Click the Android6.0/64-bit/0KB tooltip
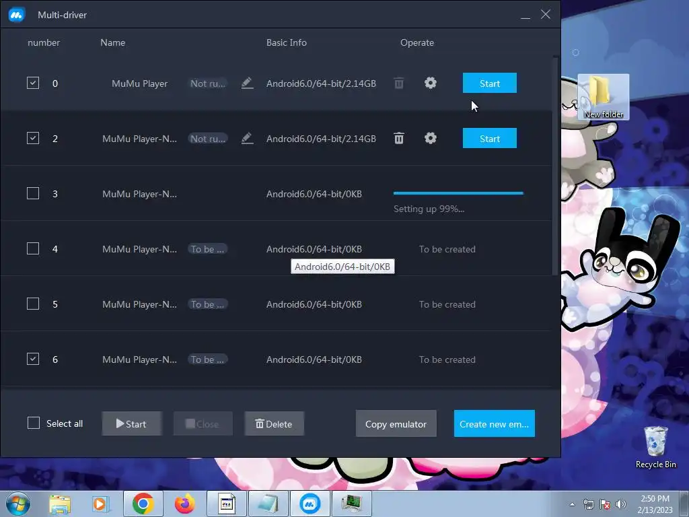 [x=342, y=267]
